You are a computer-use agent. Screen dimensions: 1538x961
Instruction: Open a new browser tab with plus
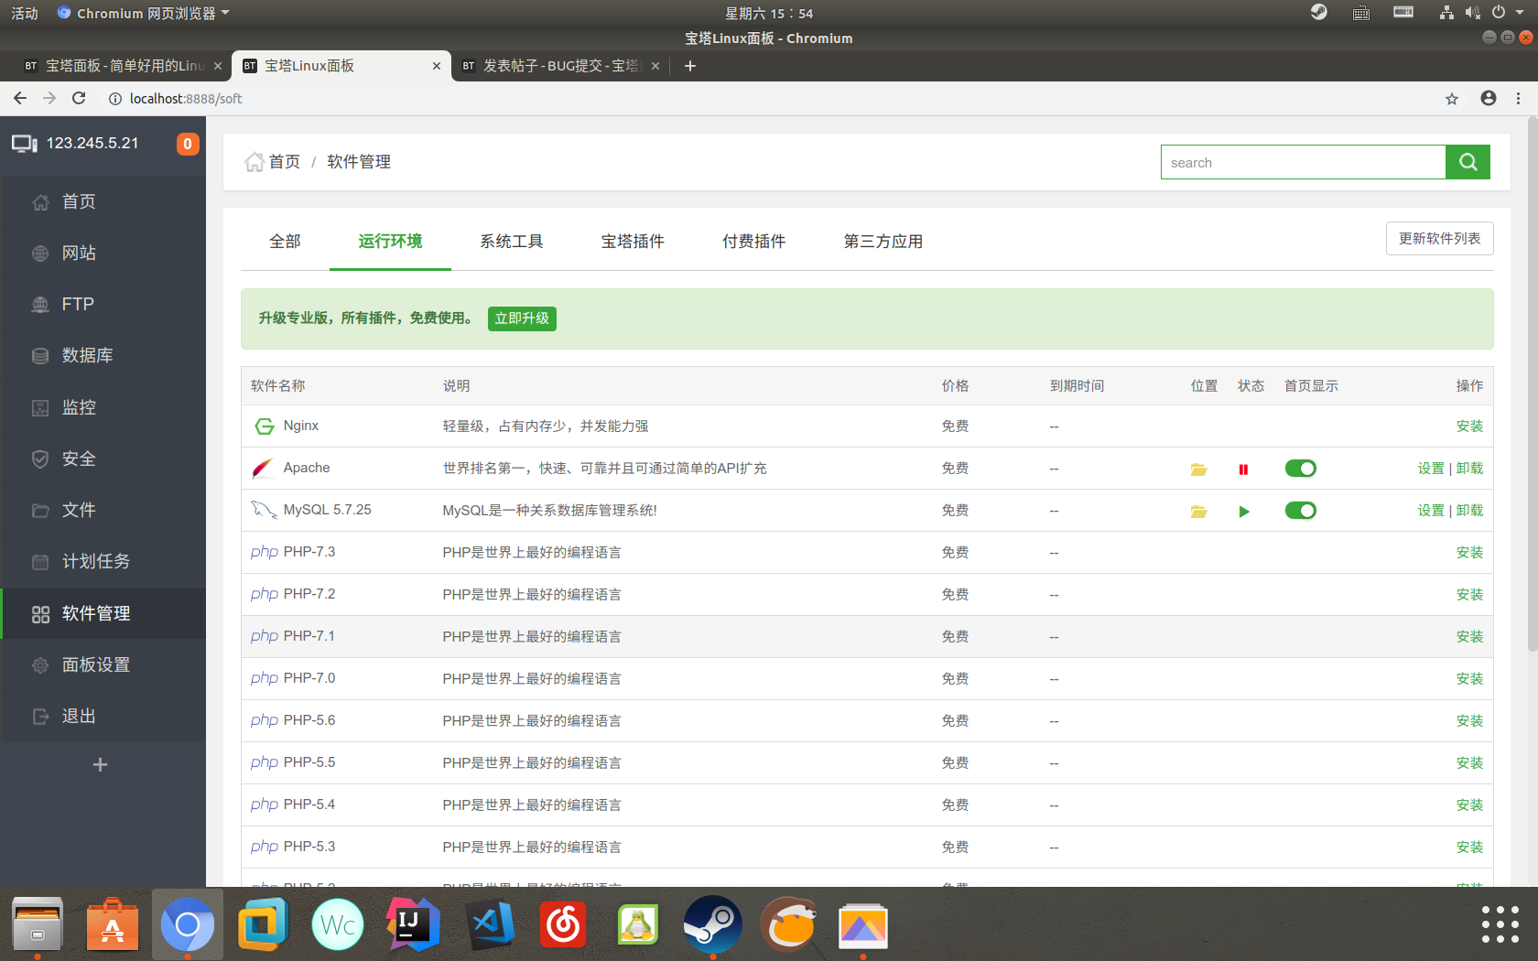coord(690,66)
